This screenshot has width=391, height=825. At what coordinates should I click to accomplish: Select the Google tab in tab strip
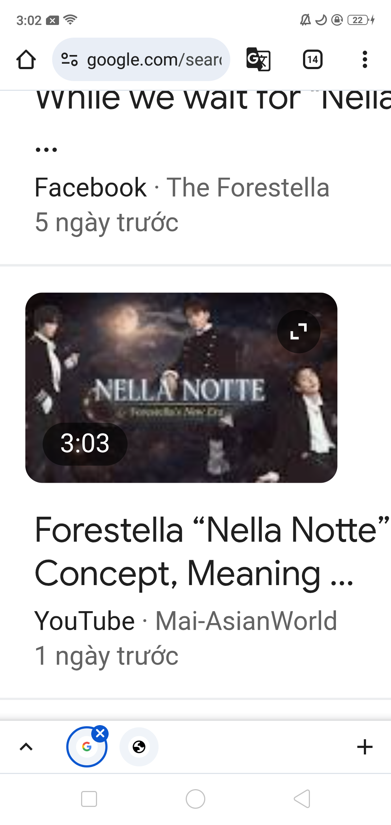[87, 747]
